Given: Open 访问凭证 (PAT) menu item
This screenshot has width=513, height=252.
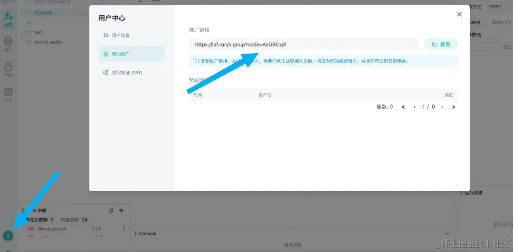Looking at the screenshot, I should click(132, 73).
